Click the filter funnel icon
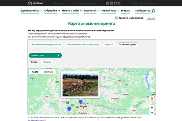The height and width of the screenshot is (121, 182). [116, 18]
